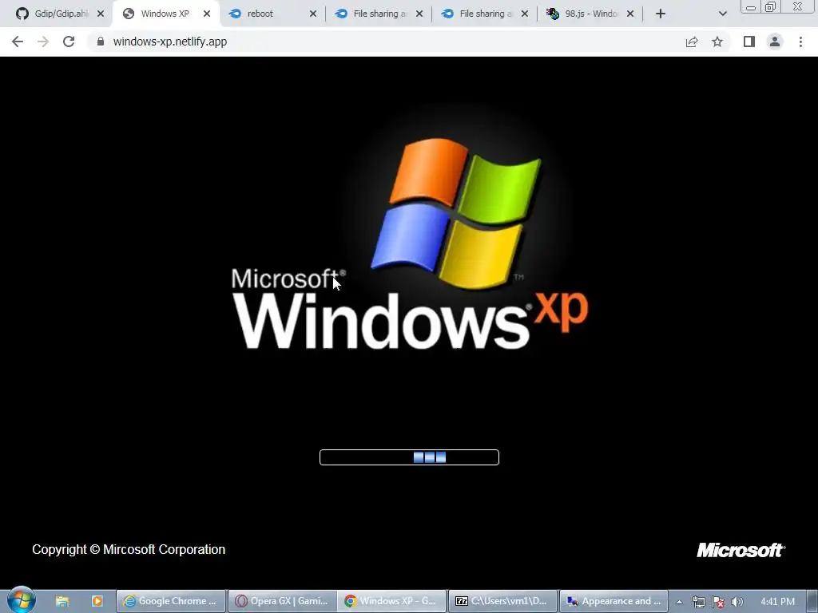818x613 pixels.
Task: Switch to the Google Chrome taskbar window
Action: [171, 601]
